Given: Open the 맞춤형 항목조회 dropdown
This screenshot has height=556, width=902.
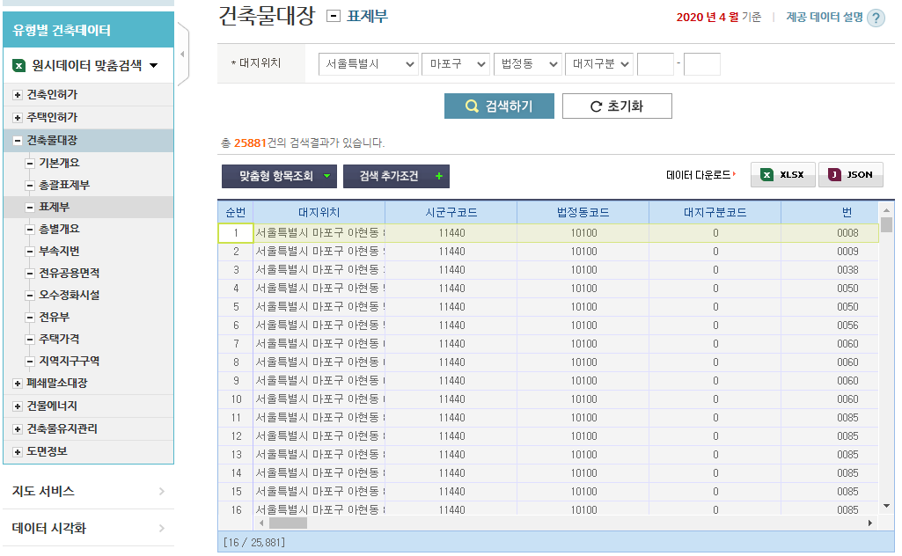Looking at the screenshot, I should 278,176.
